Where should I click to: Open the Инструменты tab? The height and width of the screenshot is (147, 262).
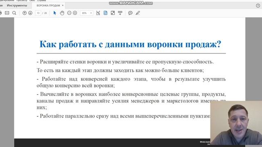(17, 5)
